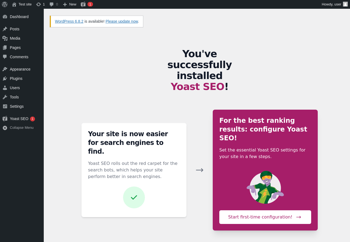Viewport: 350px width, 242px height.
Task: Go to Pages in the sidebar
Action: point(22,48)
